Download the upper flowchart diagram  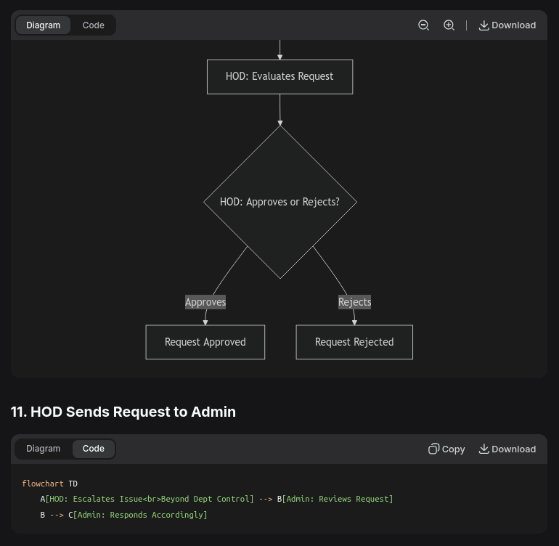click(507, 25)
